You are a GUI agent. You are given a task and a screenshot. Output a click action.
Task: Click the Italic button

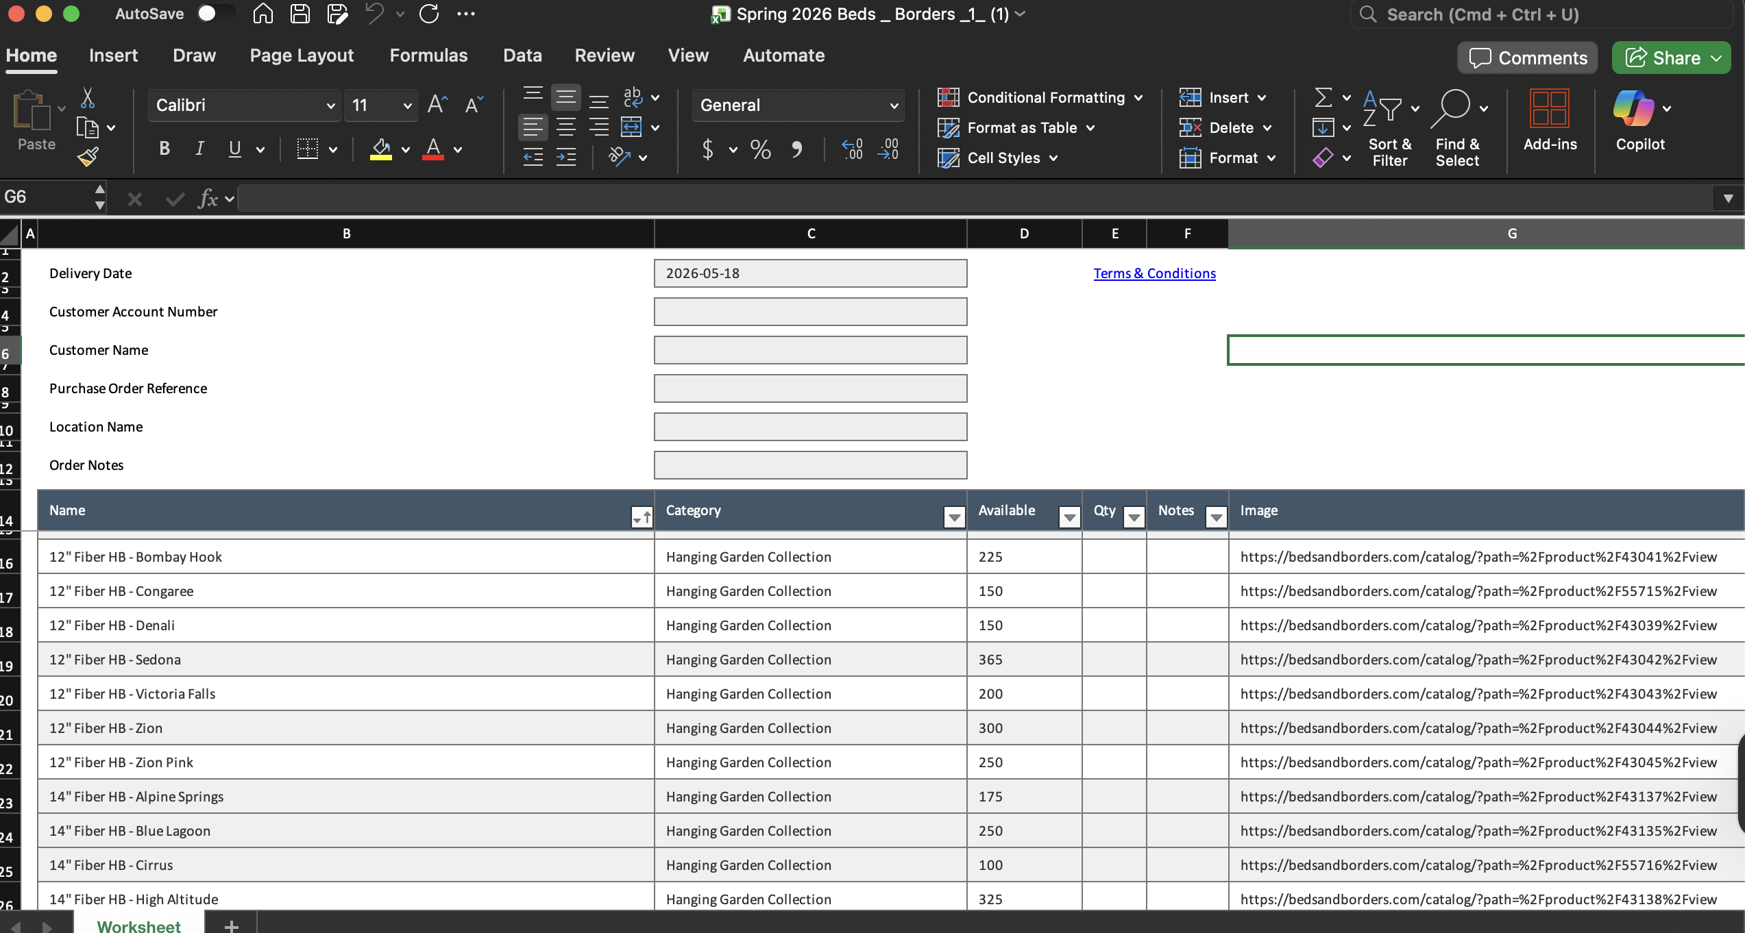point(199,149)
